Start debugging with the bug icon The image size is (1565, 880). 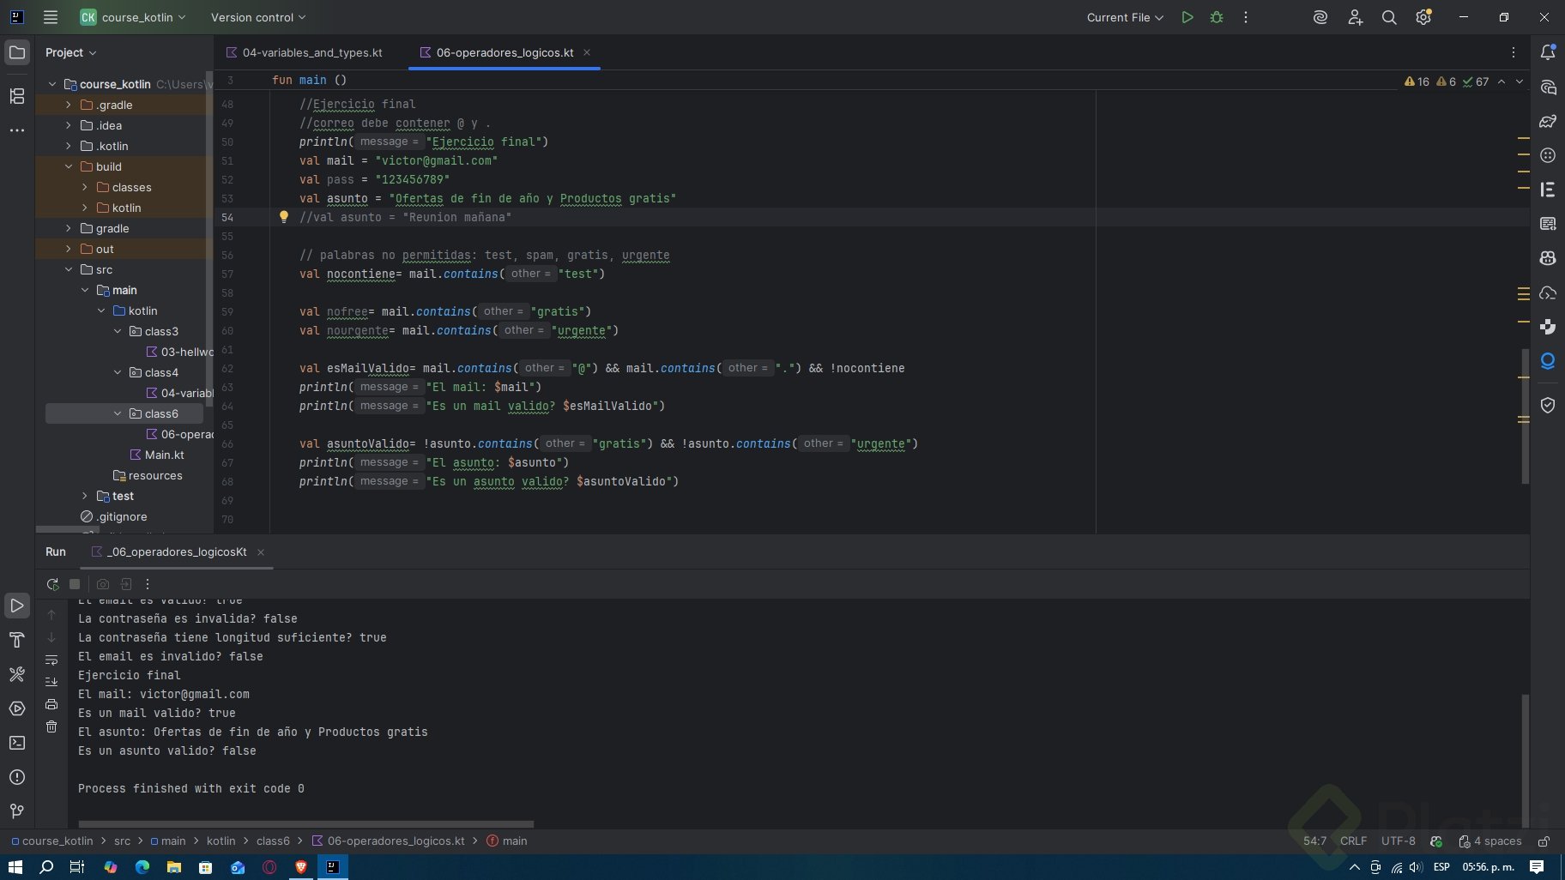click(x=1217, y=17)
